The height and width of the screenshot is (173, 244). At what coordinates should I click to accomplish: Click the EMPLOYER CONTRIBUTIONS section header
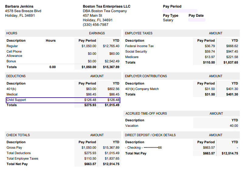pyautogui.click(x=146, y=76)
